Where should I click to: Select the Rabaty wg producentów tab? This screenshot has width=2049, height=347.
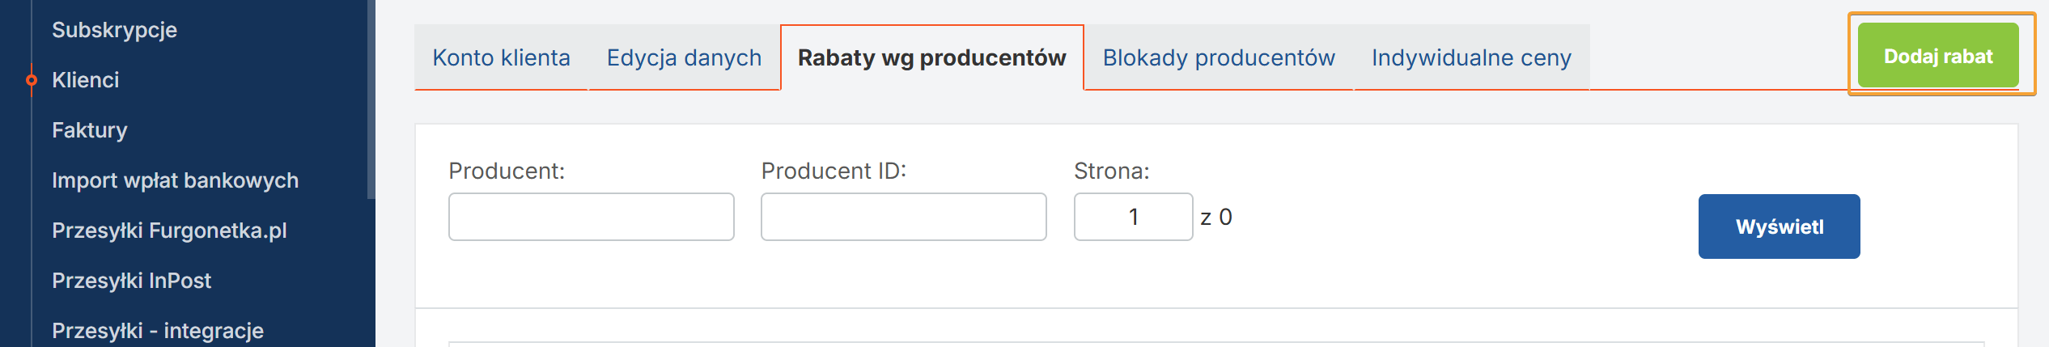pyautogui.click(x=931, y=57)
